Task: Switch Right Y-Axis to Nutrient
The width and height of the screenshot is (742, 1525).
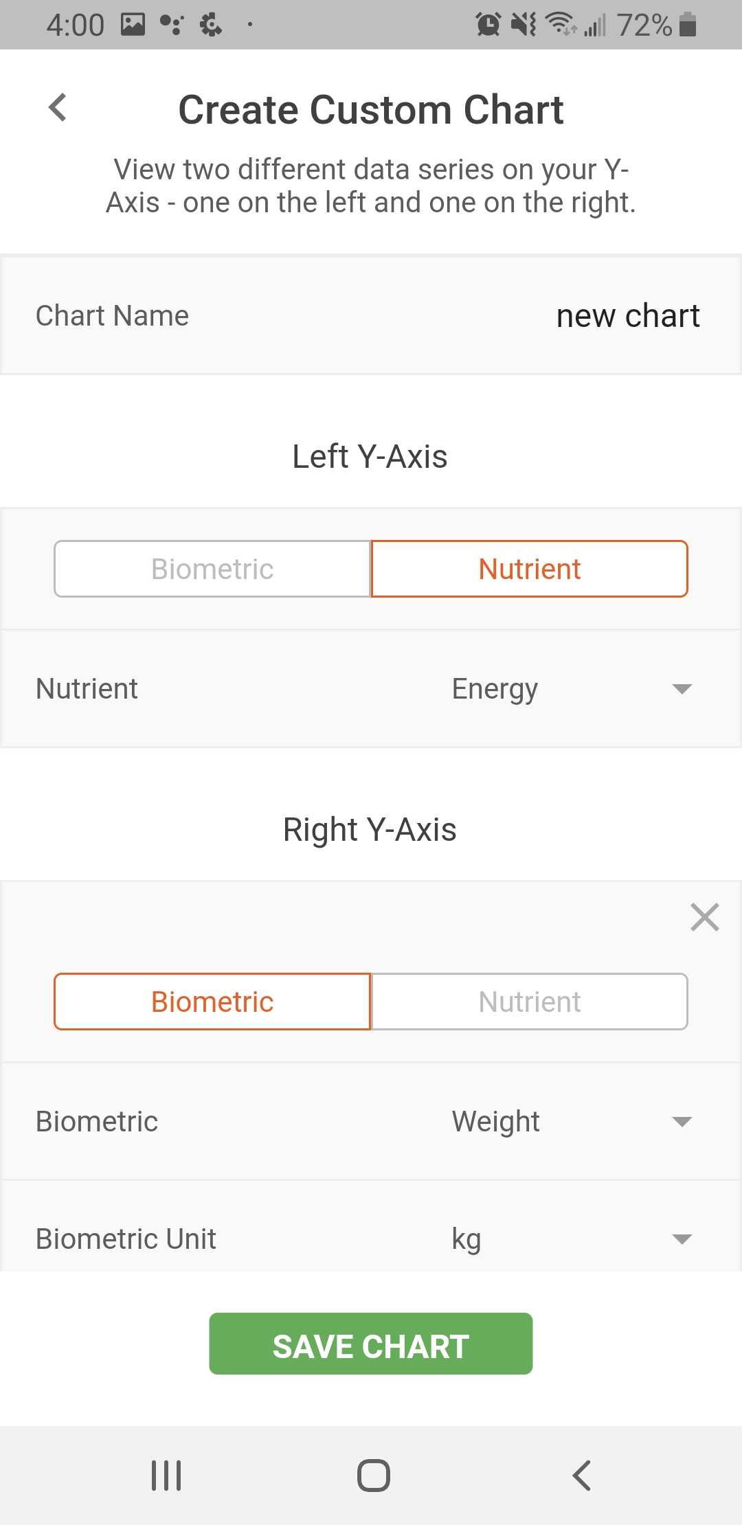Action: pos(529,1002)
